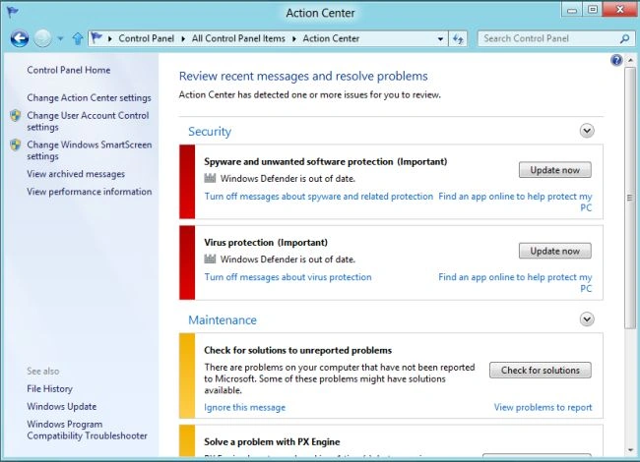Screen dimensions: 640x462
Task: Click the Action Center flag in title bar
Action: (x=12, y=12)
